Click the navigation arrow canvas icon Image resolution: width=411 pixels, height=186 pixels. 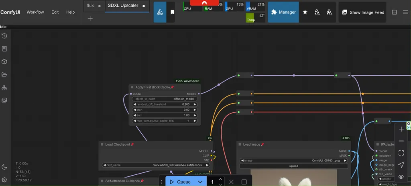click(401, 164)
